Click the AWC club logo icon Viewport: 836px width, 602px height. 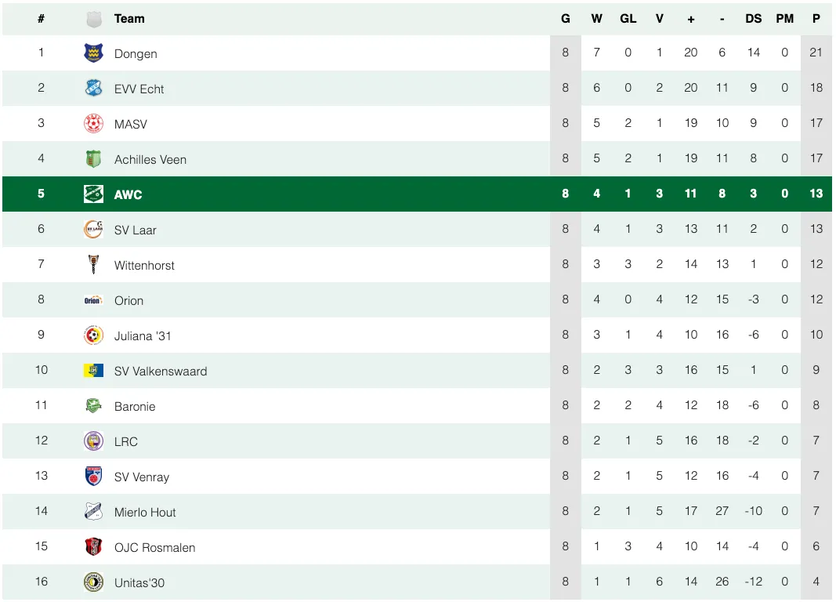93,194
